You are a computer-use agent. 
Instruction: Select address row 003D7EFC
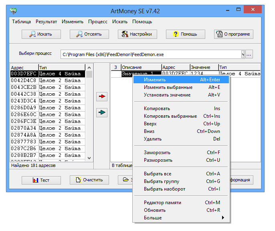point(48,74)
